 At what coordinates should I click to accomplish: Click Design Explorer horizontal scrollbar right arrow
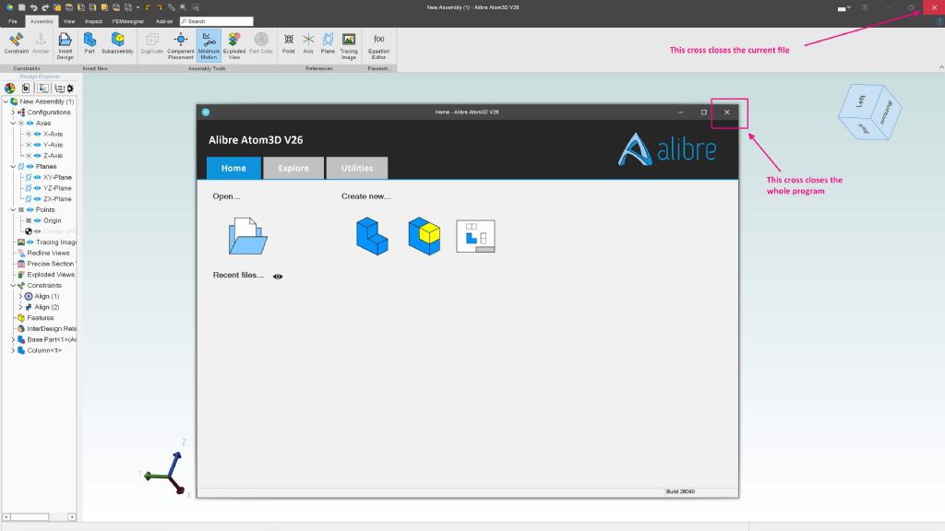click(72, 516)
